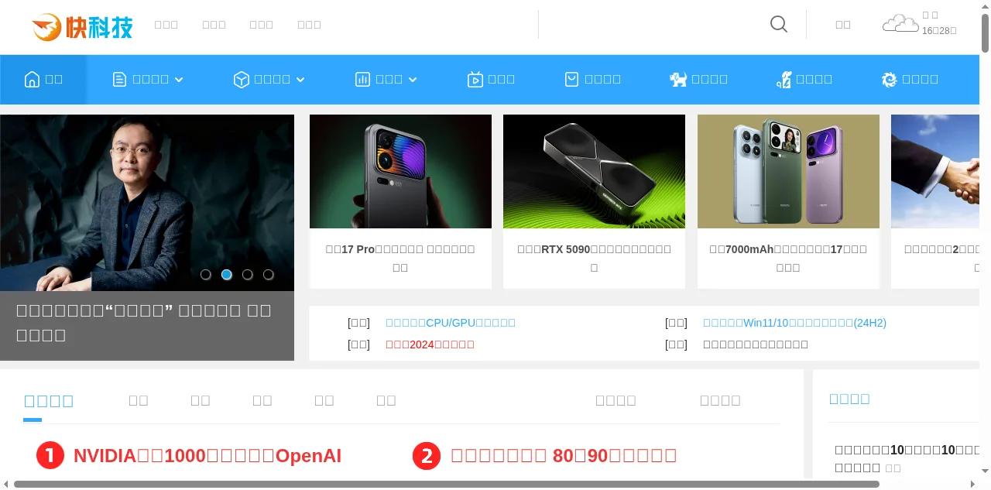This screenshot has height=490, width=991.
Task: Open the RTX 5090 graphics card thumbnail
Action: coord(594,171)
